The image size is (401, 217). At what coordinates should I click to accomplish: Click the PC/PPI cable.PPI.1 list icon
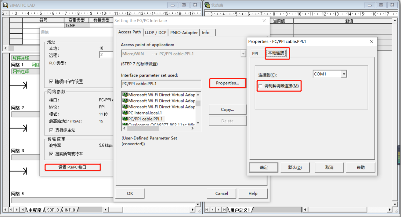125,119
